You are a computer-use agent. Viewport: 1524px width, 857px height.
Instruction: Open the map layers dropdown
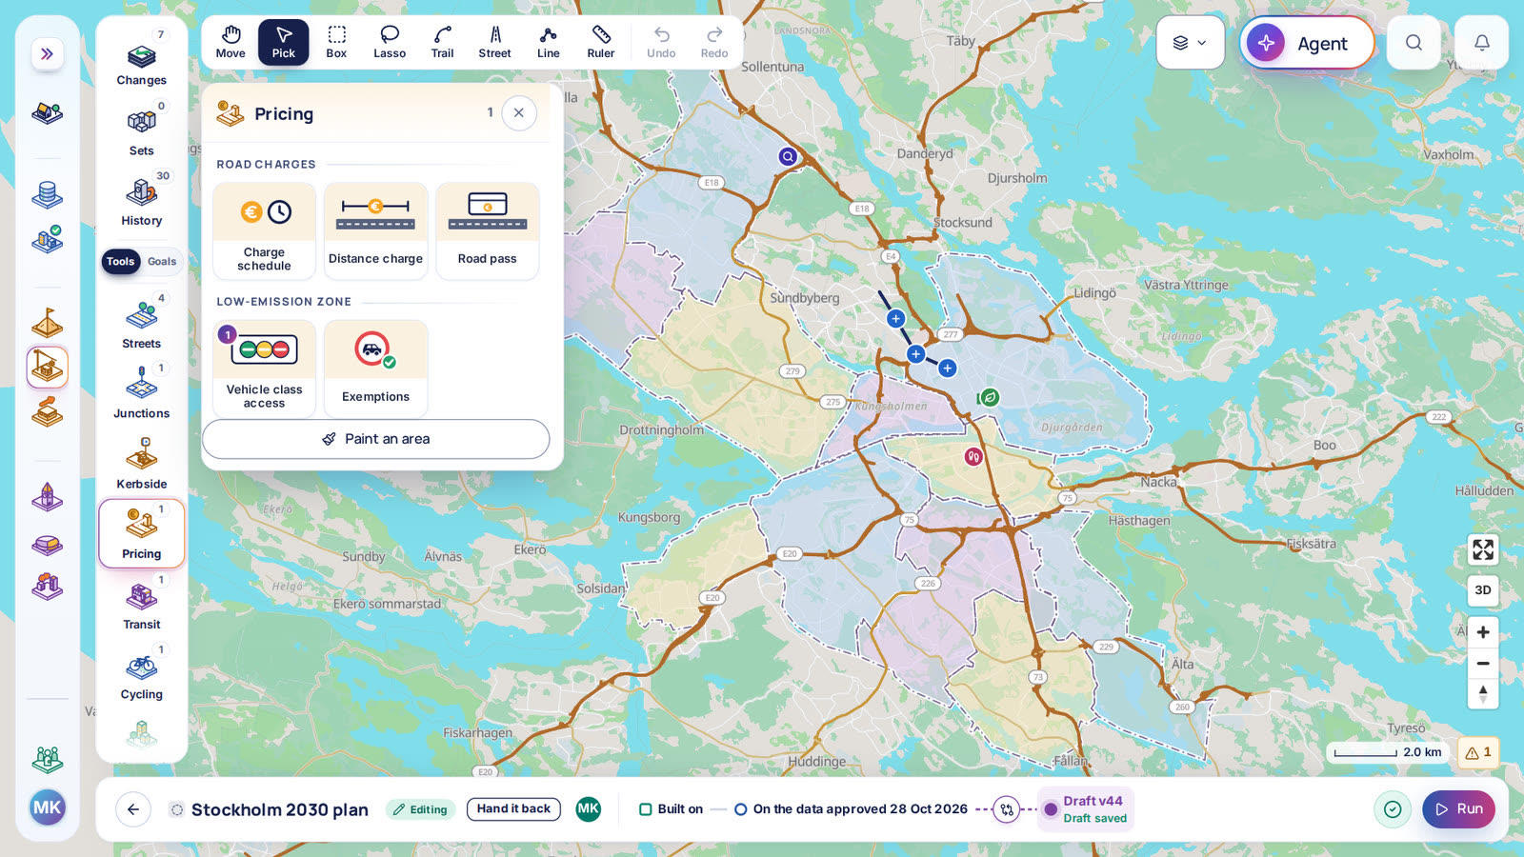click(1191, 43)
